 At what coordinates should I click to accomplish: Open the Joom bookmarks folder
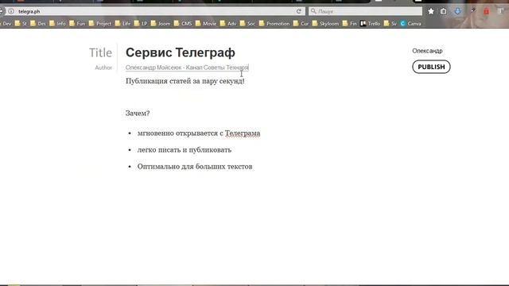pos(161,24)
